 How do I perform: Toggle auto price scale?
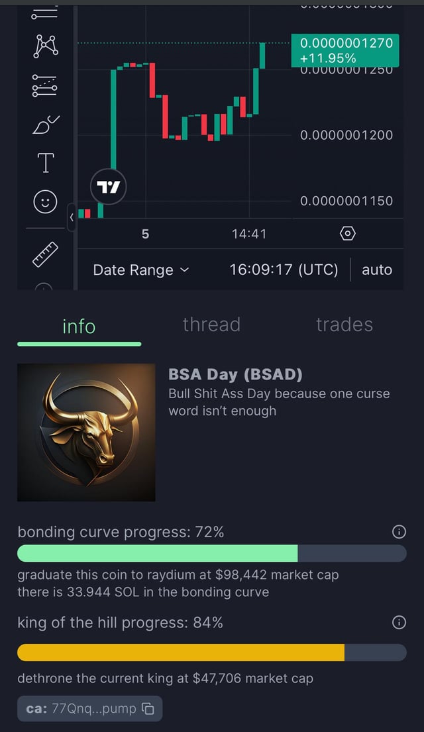[377, 270]
